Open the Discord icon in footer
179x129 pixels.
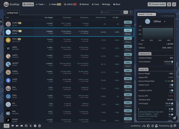22,126
